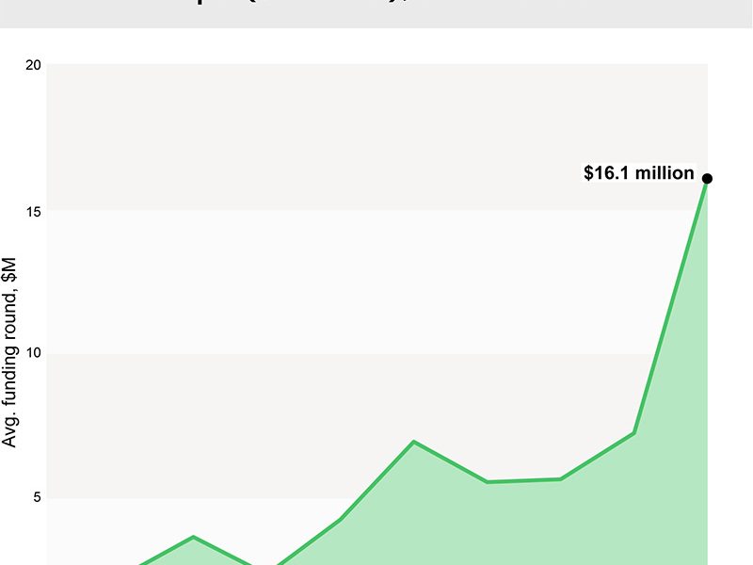This screenshot has height=565, width=753.
Task: Click the plot band between 15 and 20
Action: coord(377,137)
